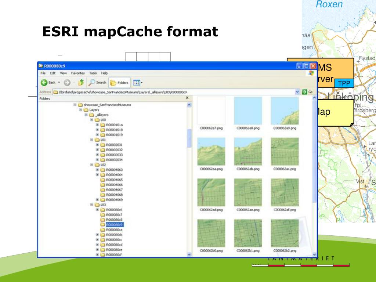Select the R00001019 folder icon
376x282 pixels.
103,135
